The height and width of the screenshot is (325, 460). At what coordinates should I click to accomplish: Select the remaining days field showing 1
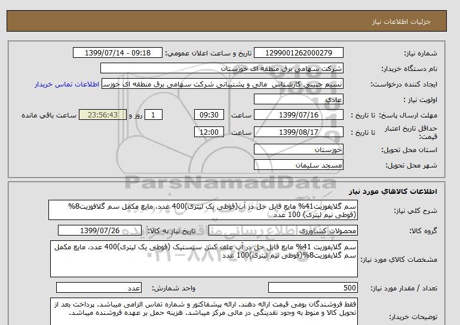point(153,114)
